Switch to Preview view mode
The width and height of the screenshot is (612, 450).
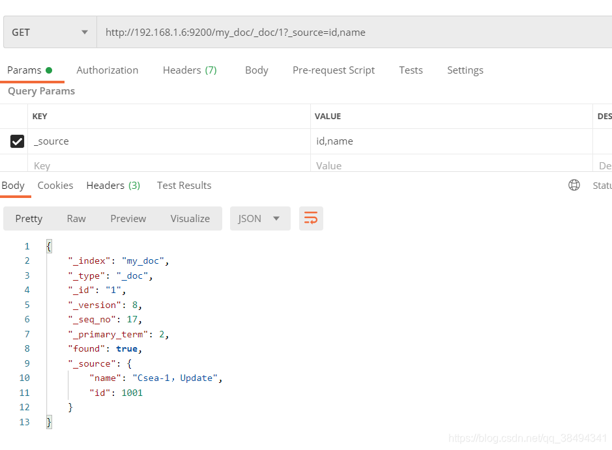(128, 219)
